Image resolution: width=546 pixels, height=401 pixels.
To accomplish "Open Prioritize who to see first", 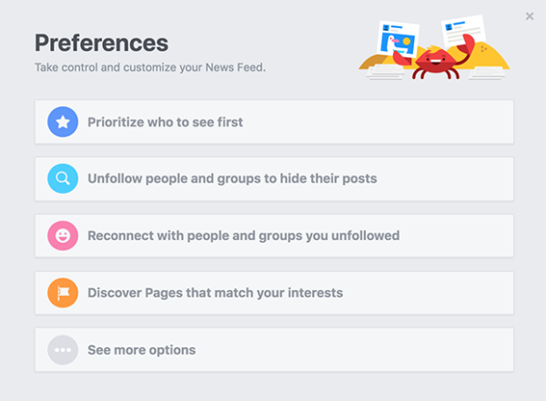I will 274,122.
